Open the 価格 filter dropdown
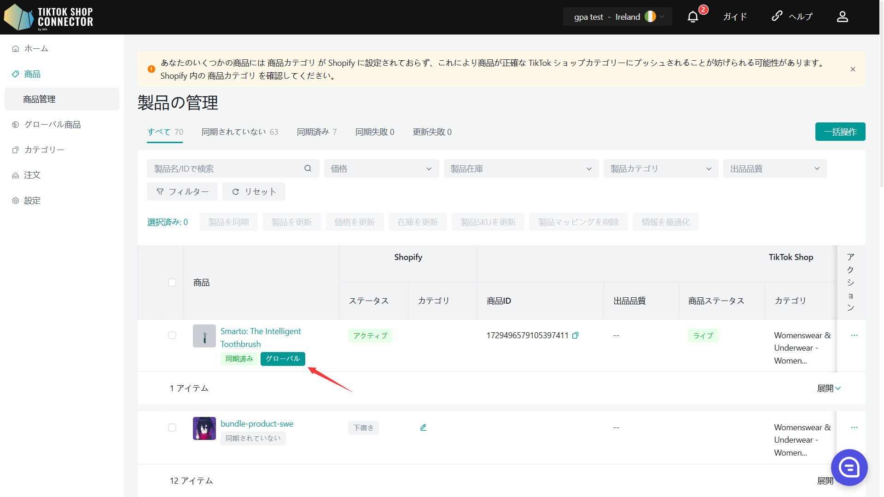 pyautogui.click(x=381, y=168)
